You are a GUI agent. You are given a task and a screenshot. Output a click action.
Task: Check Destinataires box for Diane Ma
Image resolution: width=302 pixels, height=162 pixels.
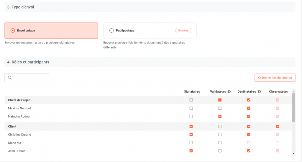(x=249, y=143)
